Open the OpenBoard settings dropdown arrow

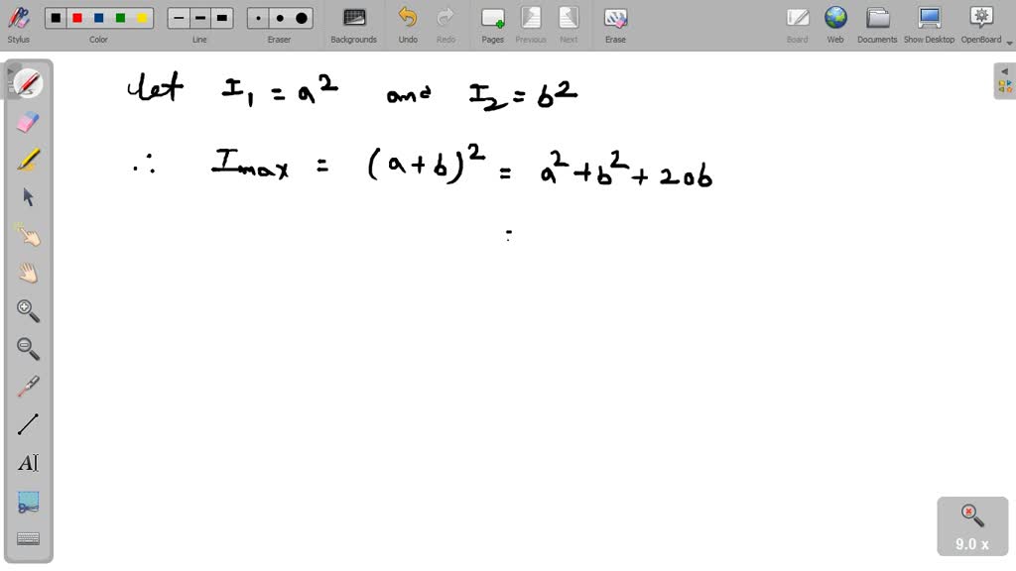pos(1006,40)
